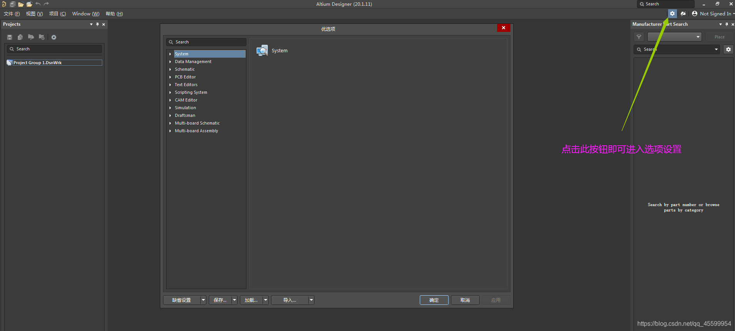Pin the Projects panel

[x=97, y=24]
